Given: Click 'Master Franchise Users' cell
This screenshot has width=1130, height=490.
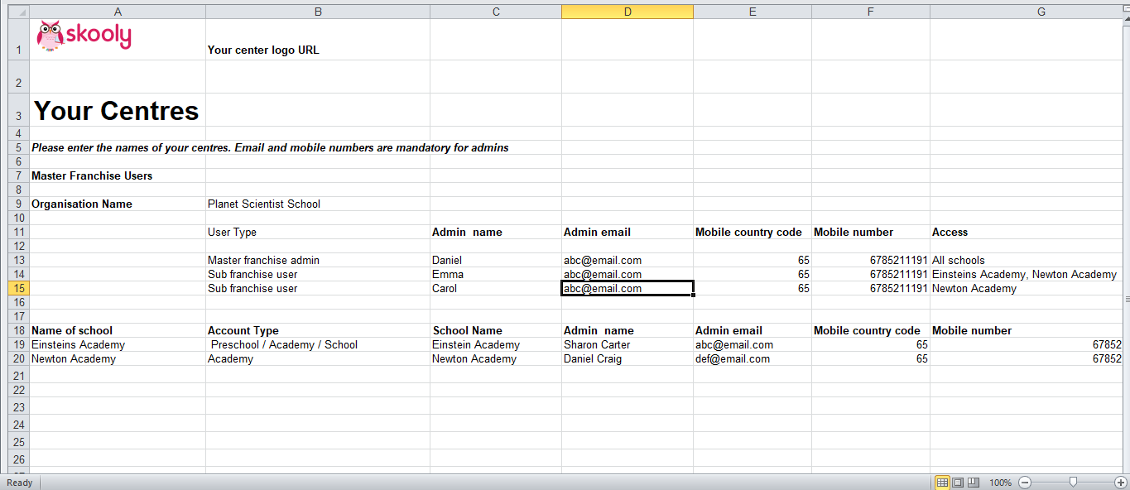Looking at the screenshot, I should coord(118,175).
